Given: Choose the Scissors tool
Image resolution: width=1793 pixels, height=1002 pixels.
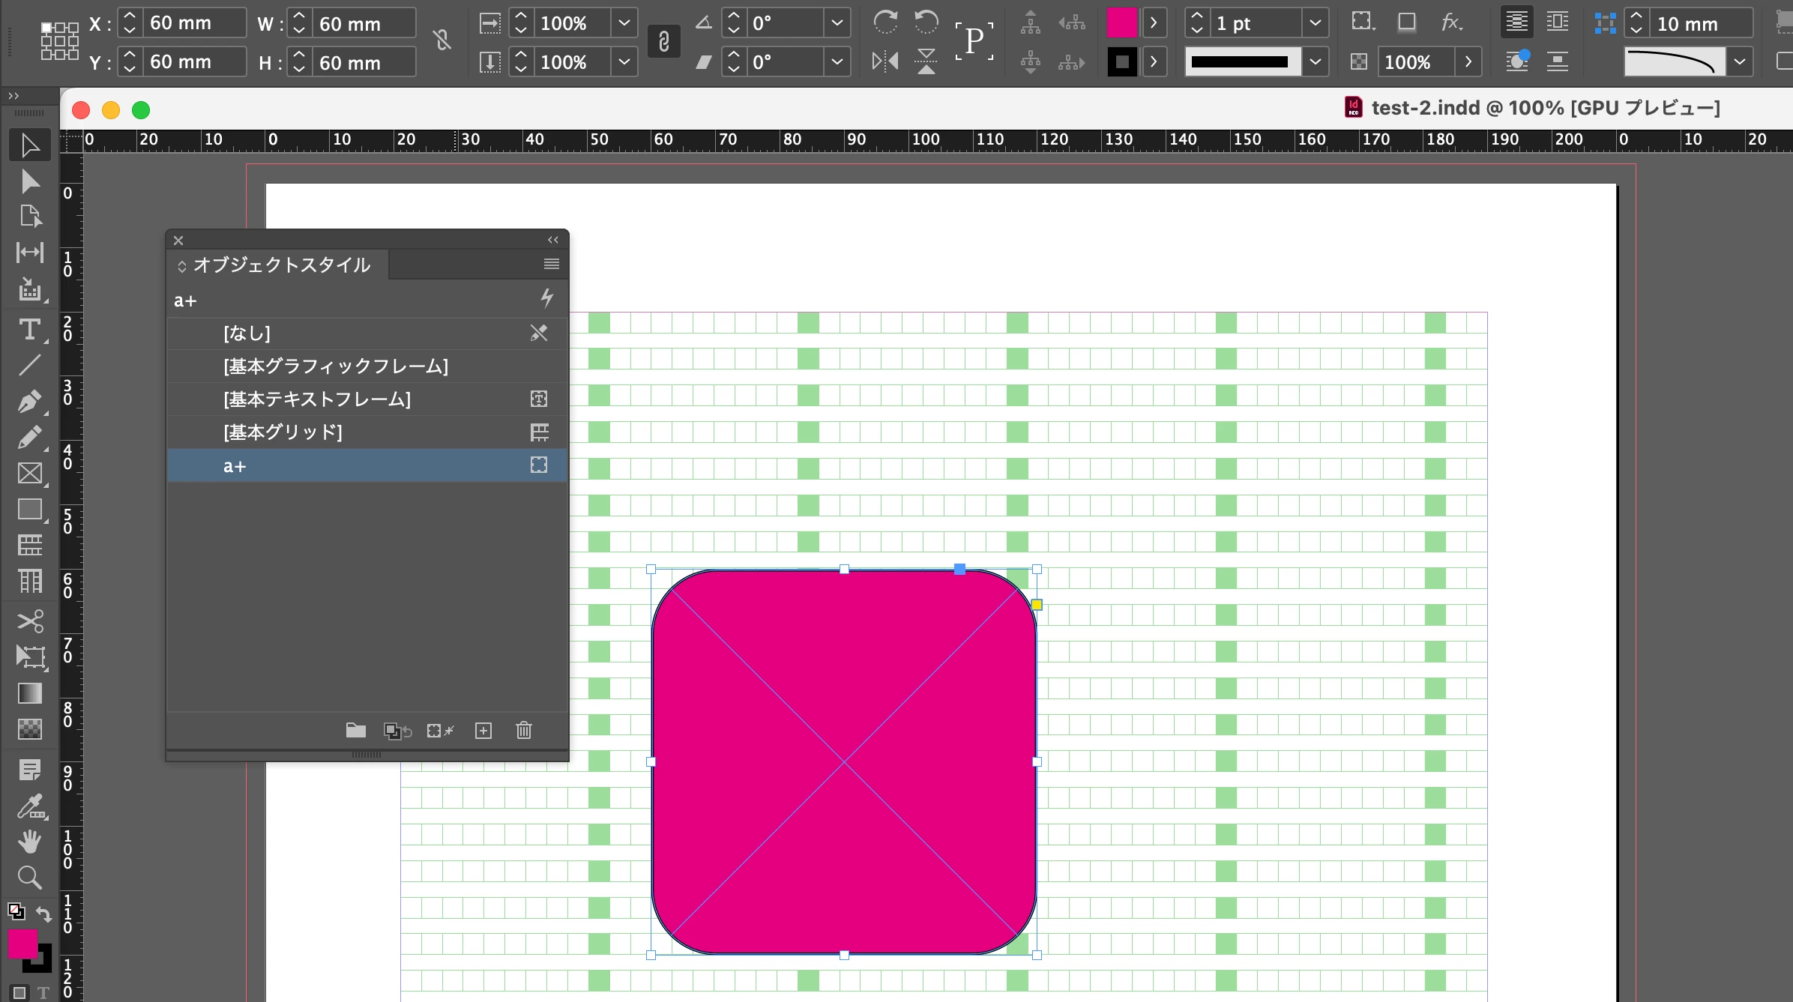Looking at the screenshot, I should pos(30,621).
